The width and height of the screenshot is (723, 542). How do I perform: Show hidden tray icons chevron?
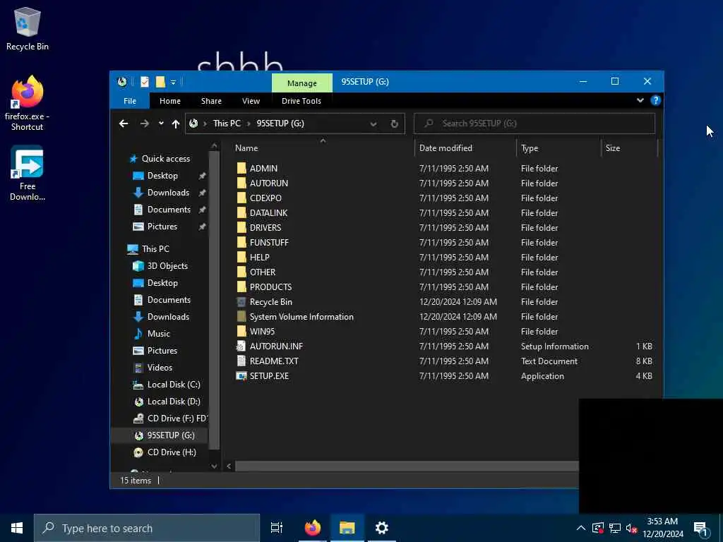click(x=581, y=528)
